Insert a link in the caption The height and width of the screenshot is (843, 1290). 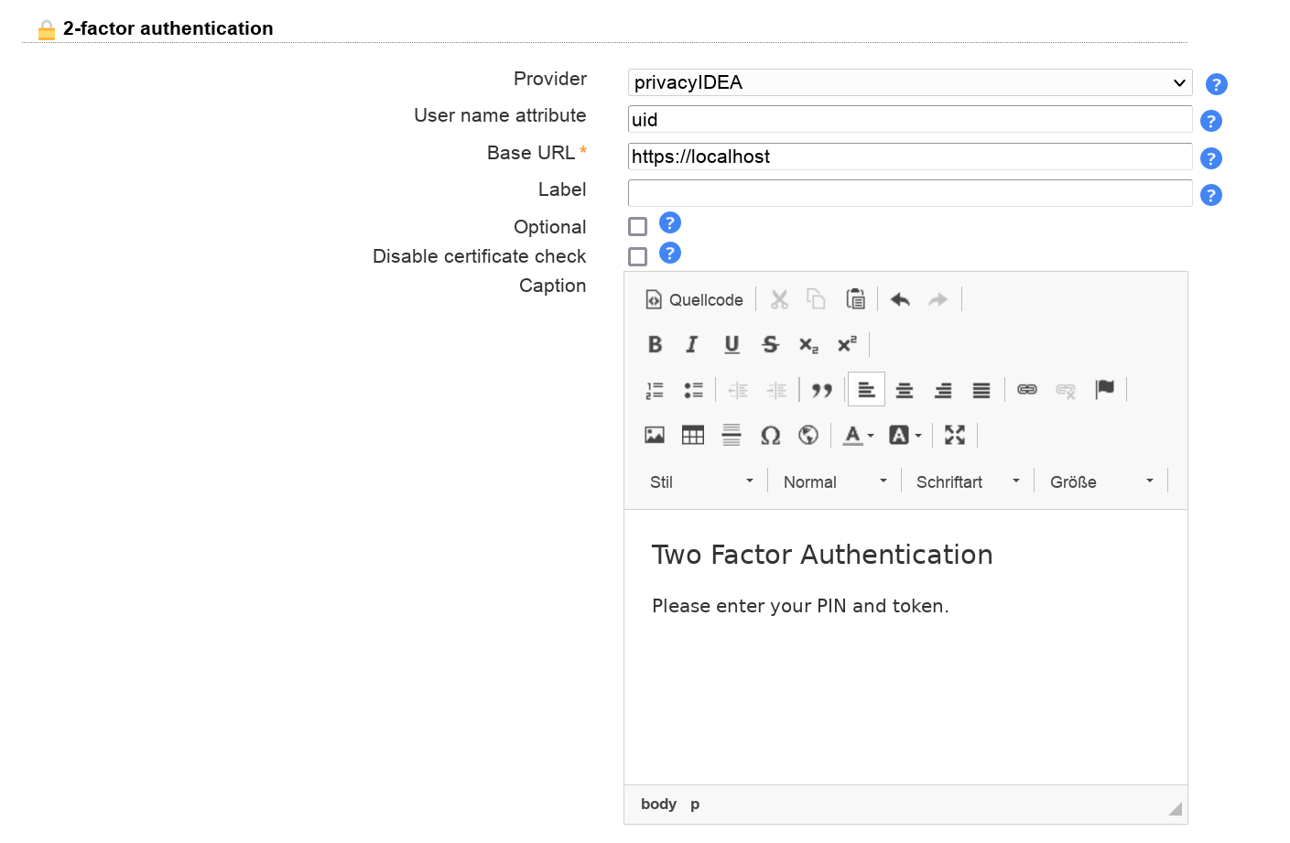[x=1027, y=390]
